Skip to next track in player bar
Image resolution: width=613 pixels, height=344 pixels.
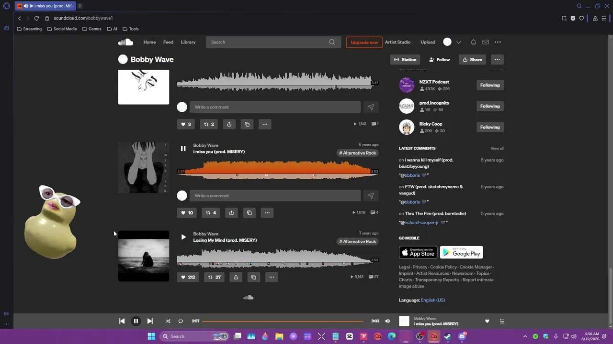tap(150, 321)
